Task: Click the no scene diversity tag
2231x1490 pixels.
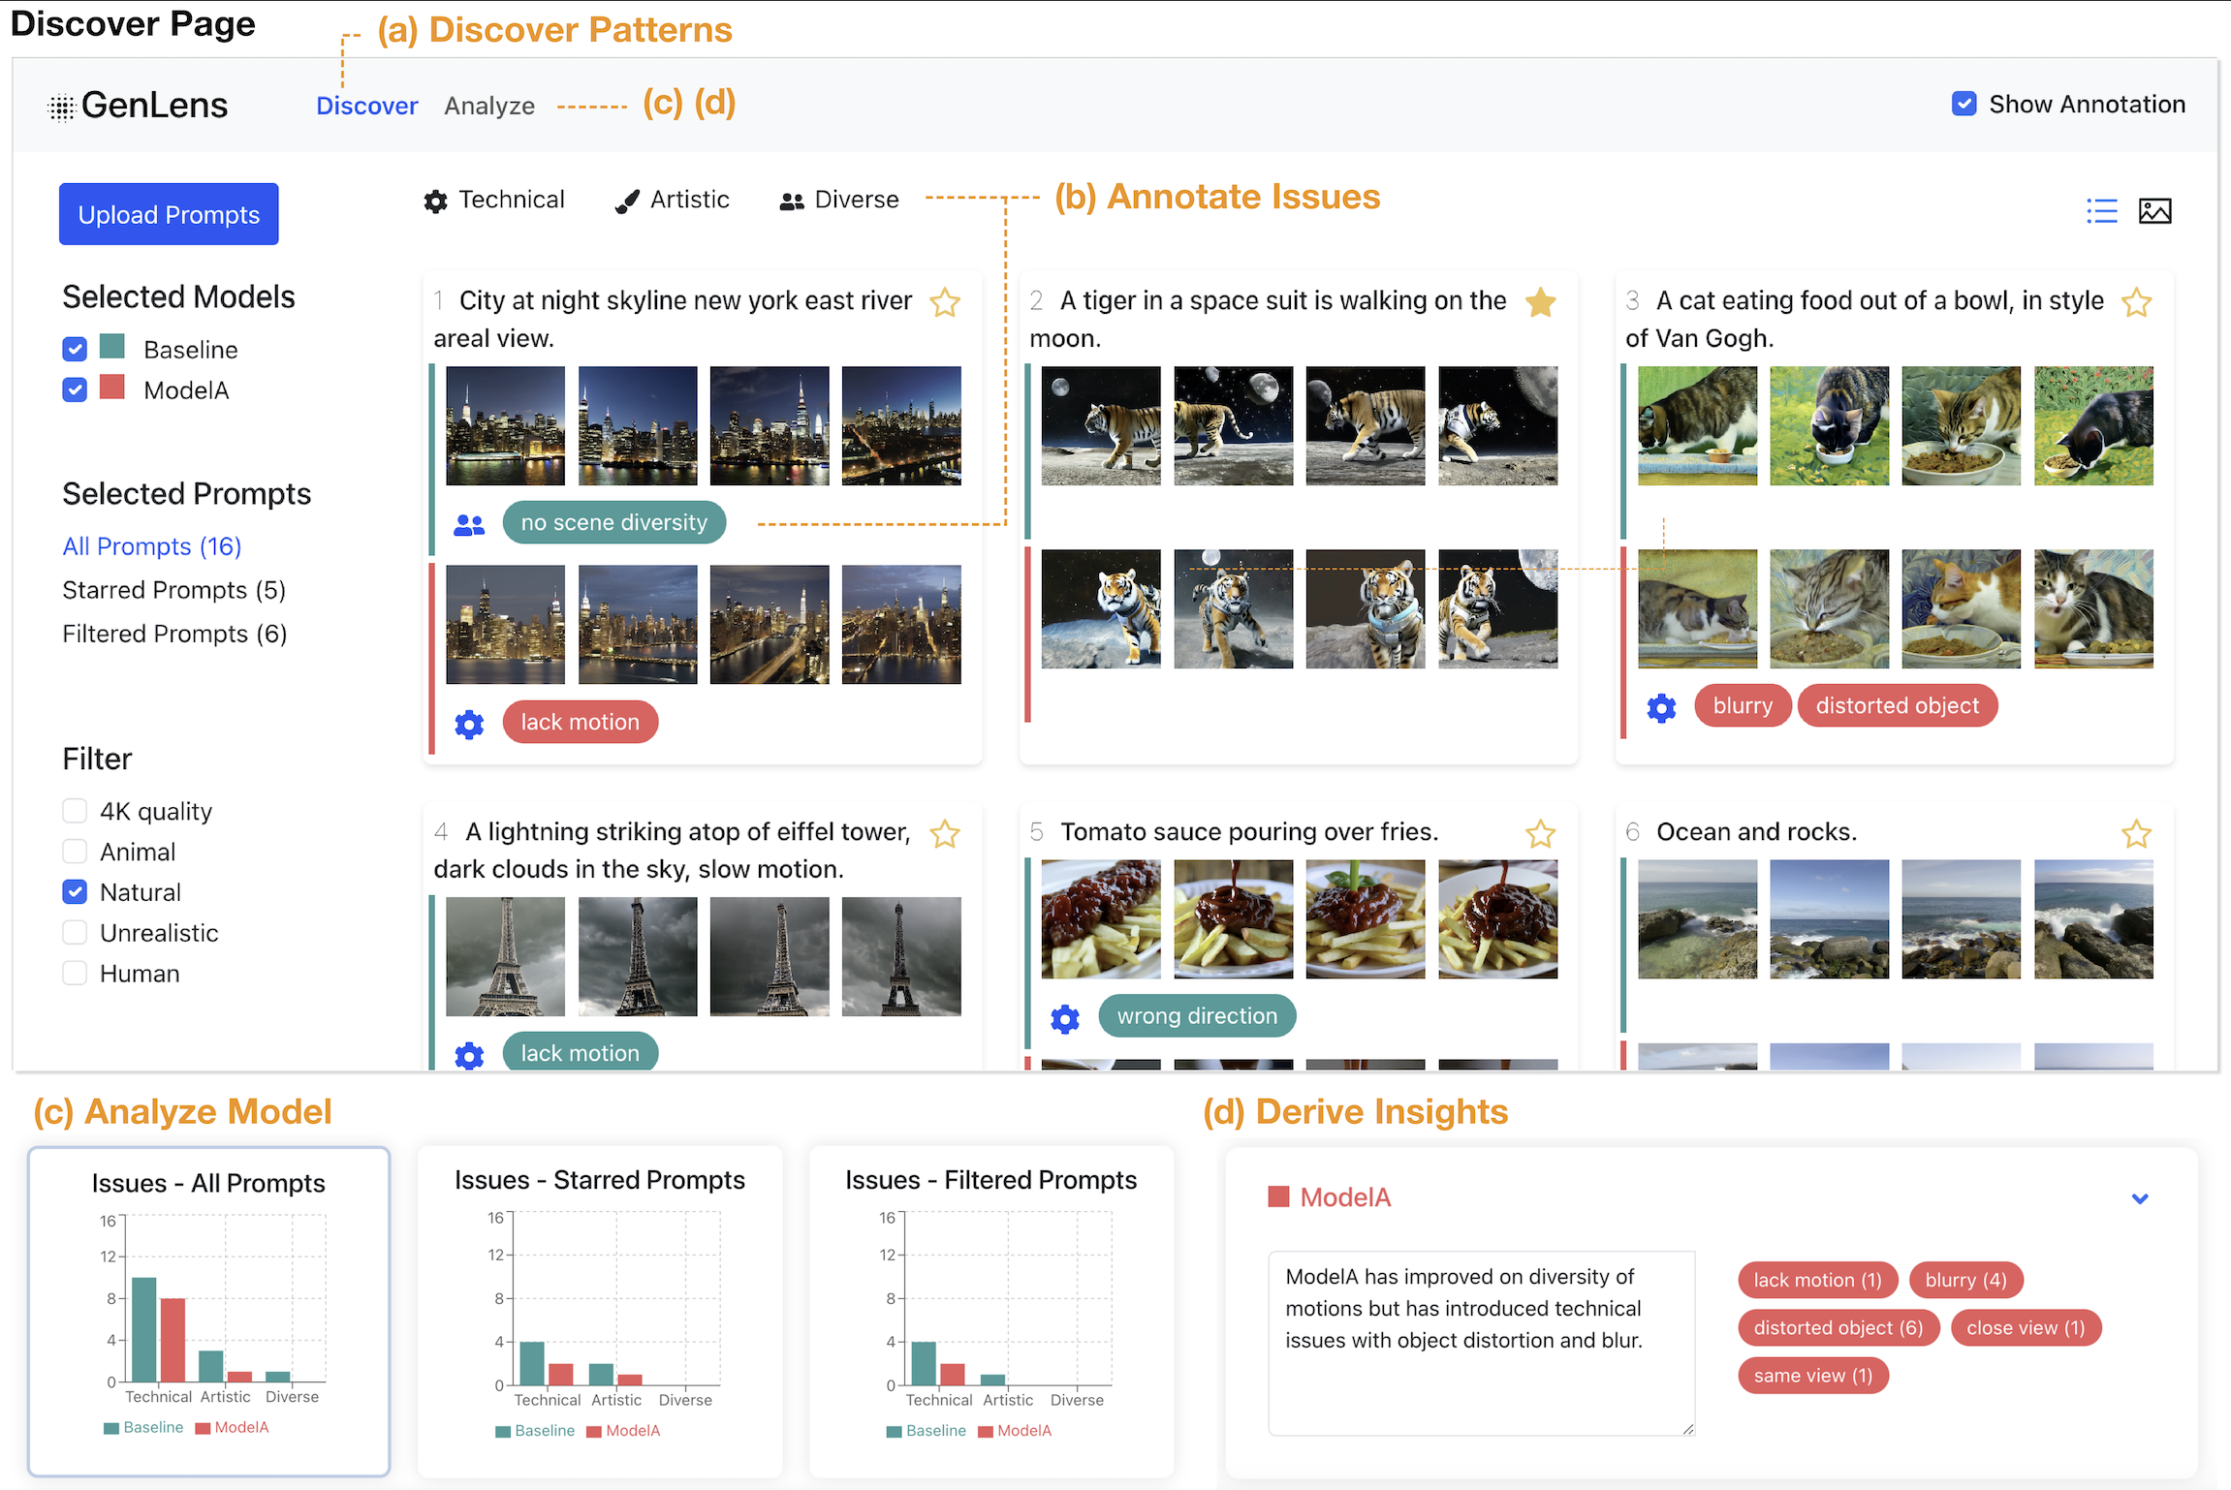Action: pos(614,523)
